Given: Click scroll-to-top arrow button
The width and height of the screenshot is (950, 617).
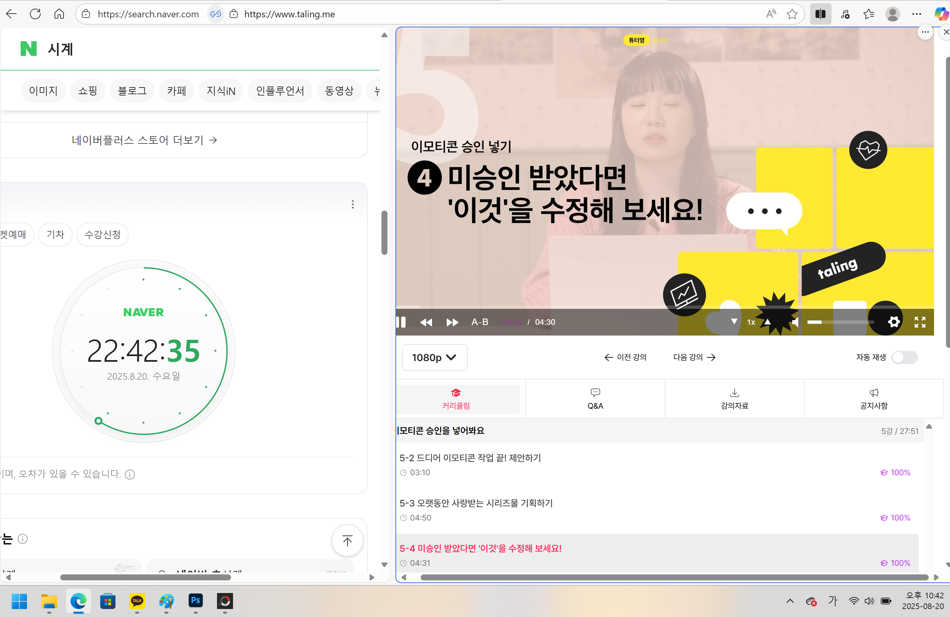Looking at the screenshot, I should pyautogui.click(x=347, y=541).
